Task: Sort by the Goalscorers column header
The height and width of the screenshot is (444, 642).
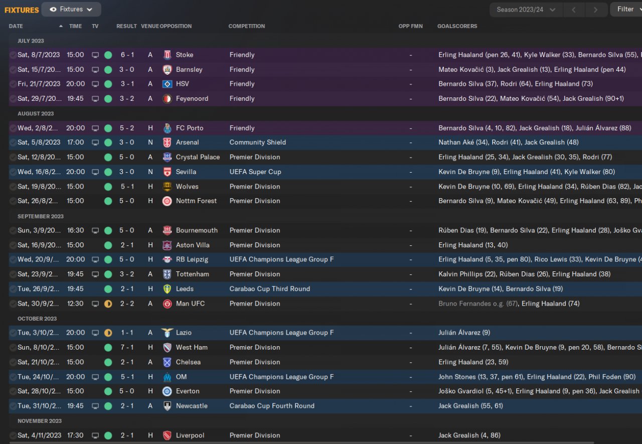Action: [457, 26]
